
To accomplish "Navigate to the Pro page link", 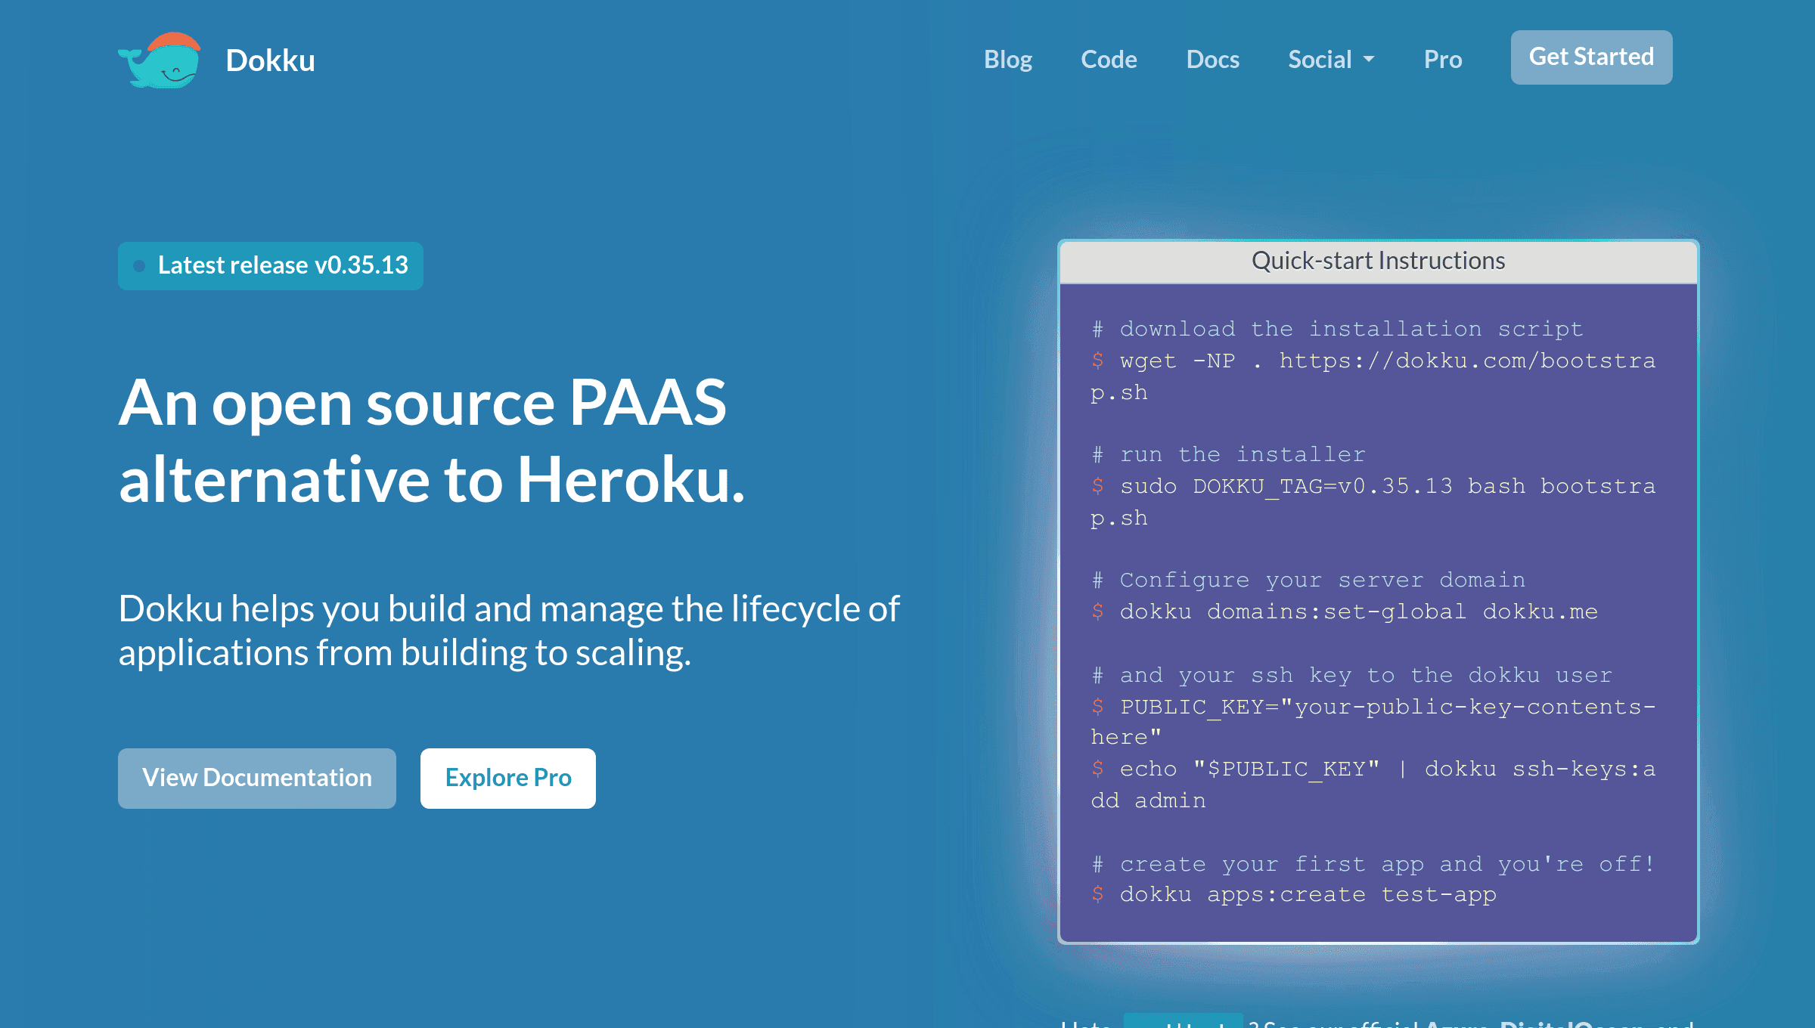I will click(x=1442, y=59).
